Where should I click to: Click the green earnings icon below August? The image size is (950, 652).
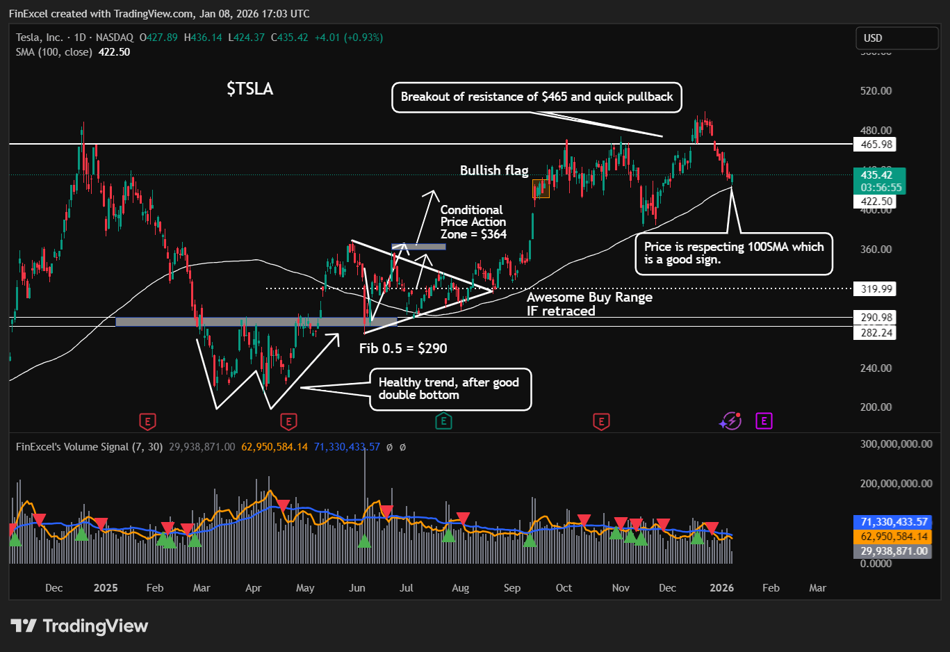pos(443,421)
